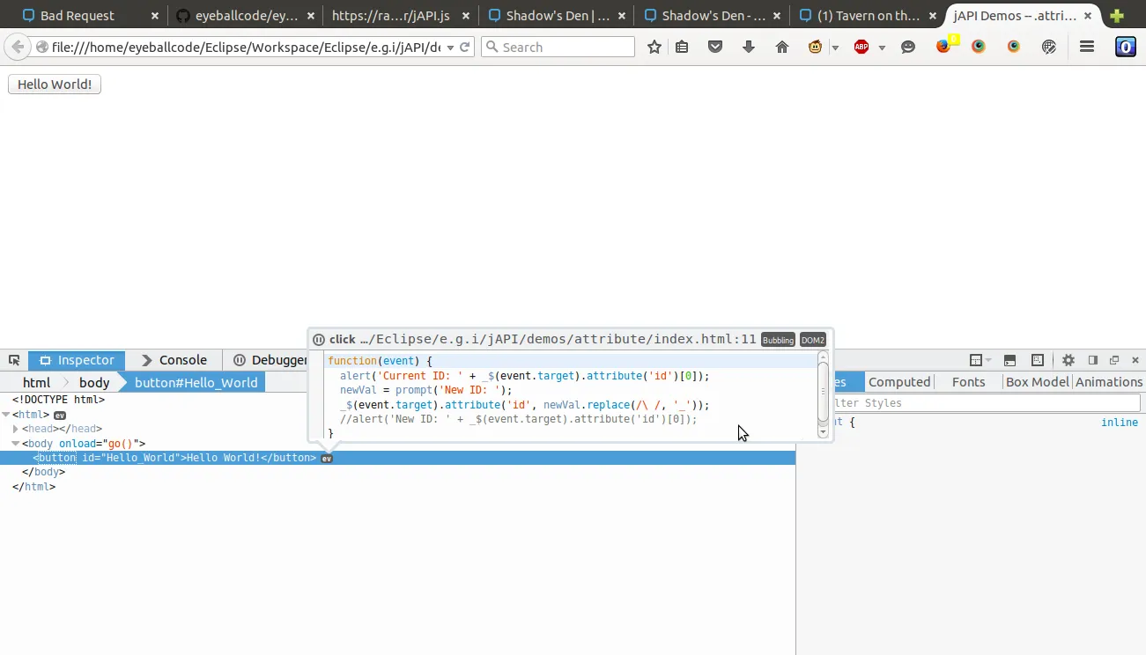Bookmark this page with the star icon
This screenshot has width=1146, height=655.
[654, 47]
